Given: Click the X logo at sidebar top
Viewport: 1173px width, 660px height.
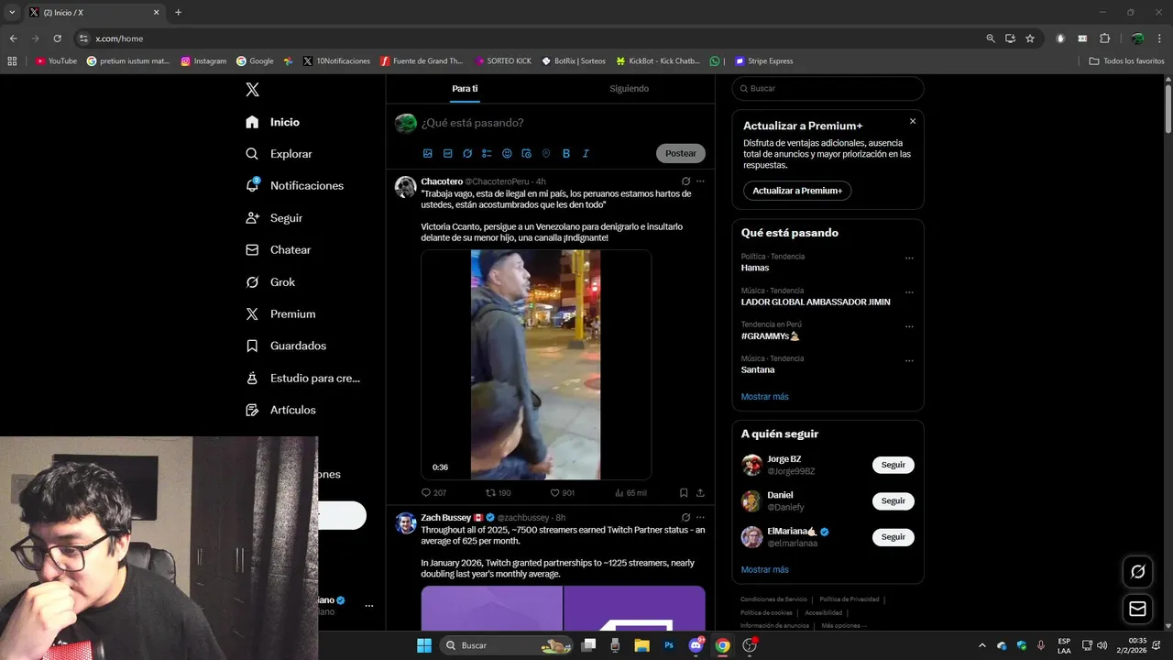Looking at the screenshot, I should (252, 89).
